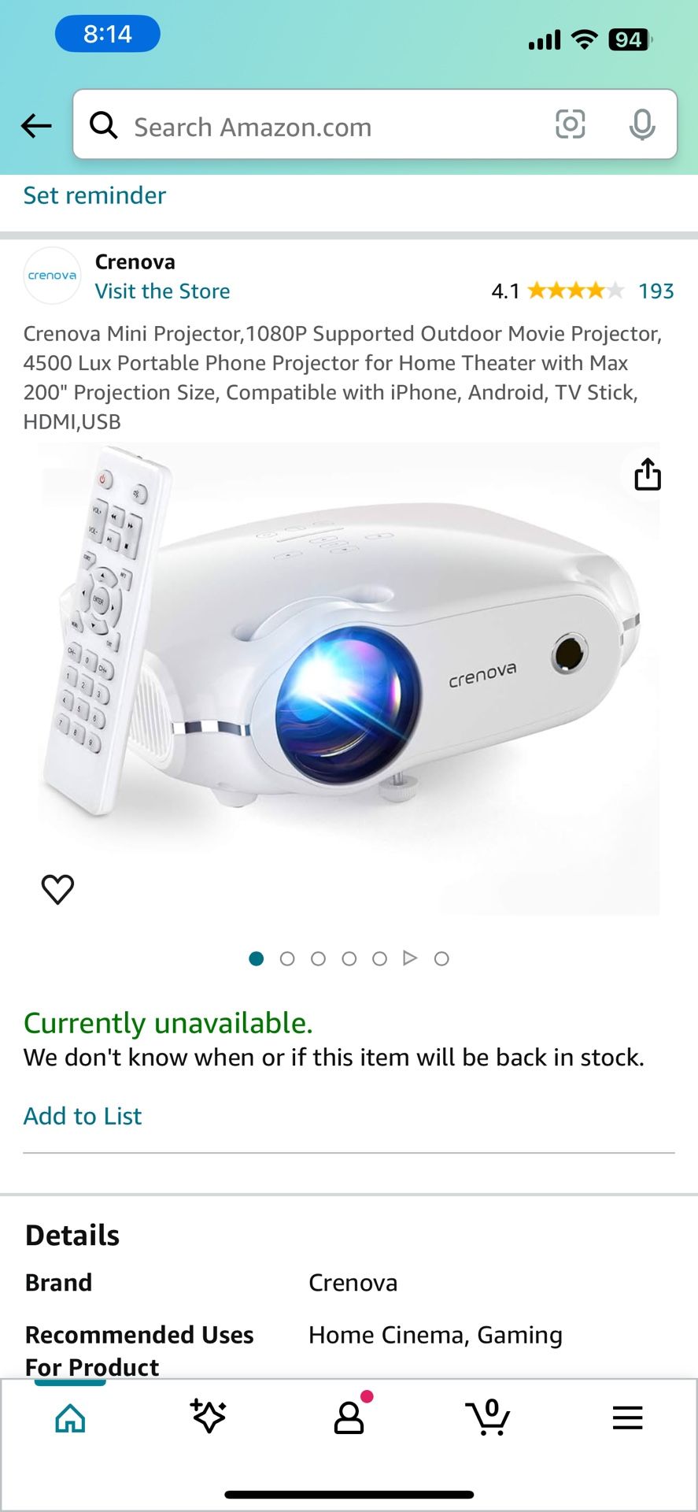Open the Home tab icon

tap(70, 1417)
